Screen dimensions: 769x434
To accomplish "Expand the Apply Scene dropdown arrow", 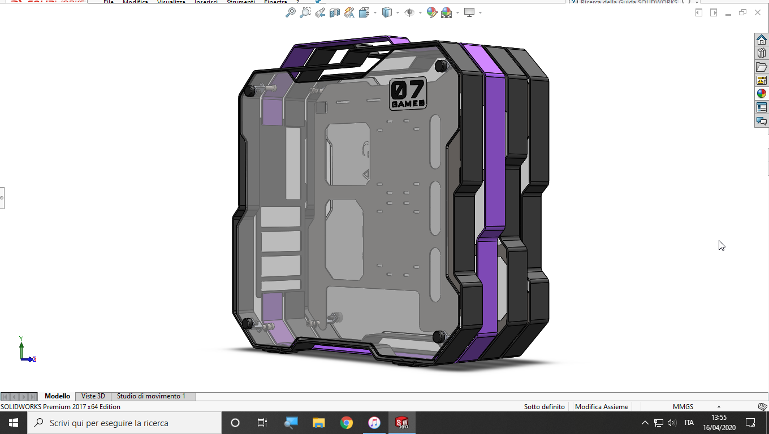I will (x=456, y=12).
